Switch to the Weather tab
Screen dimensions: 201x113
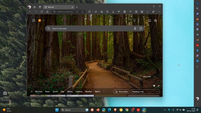(89, 91)
